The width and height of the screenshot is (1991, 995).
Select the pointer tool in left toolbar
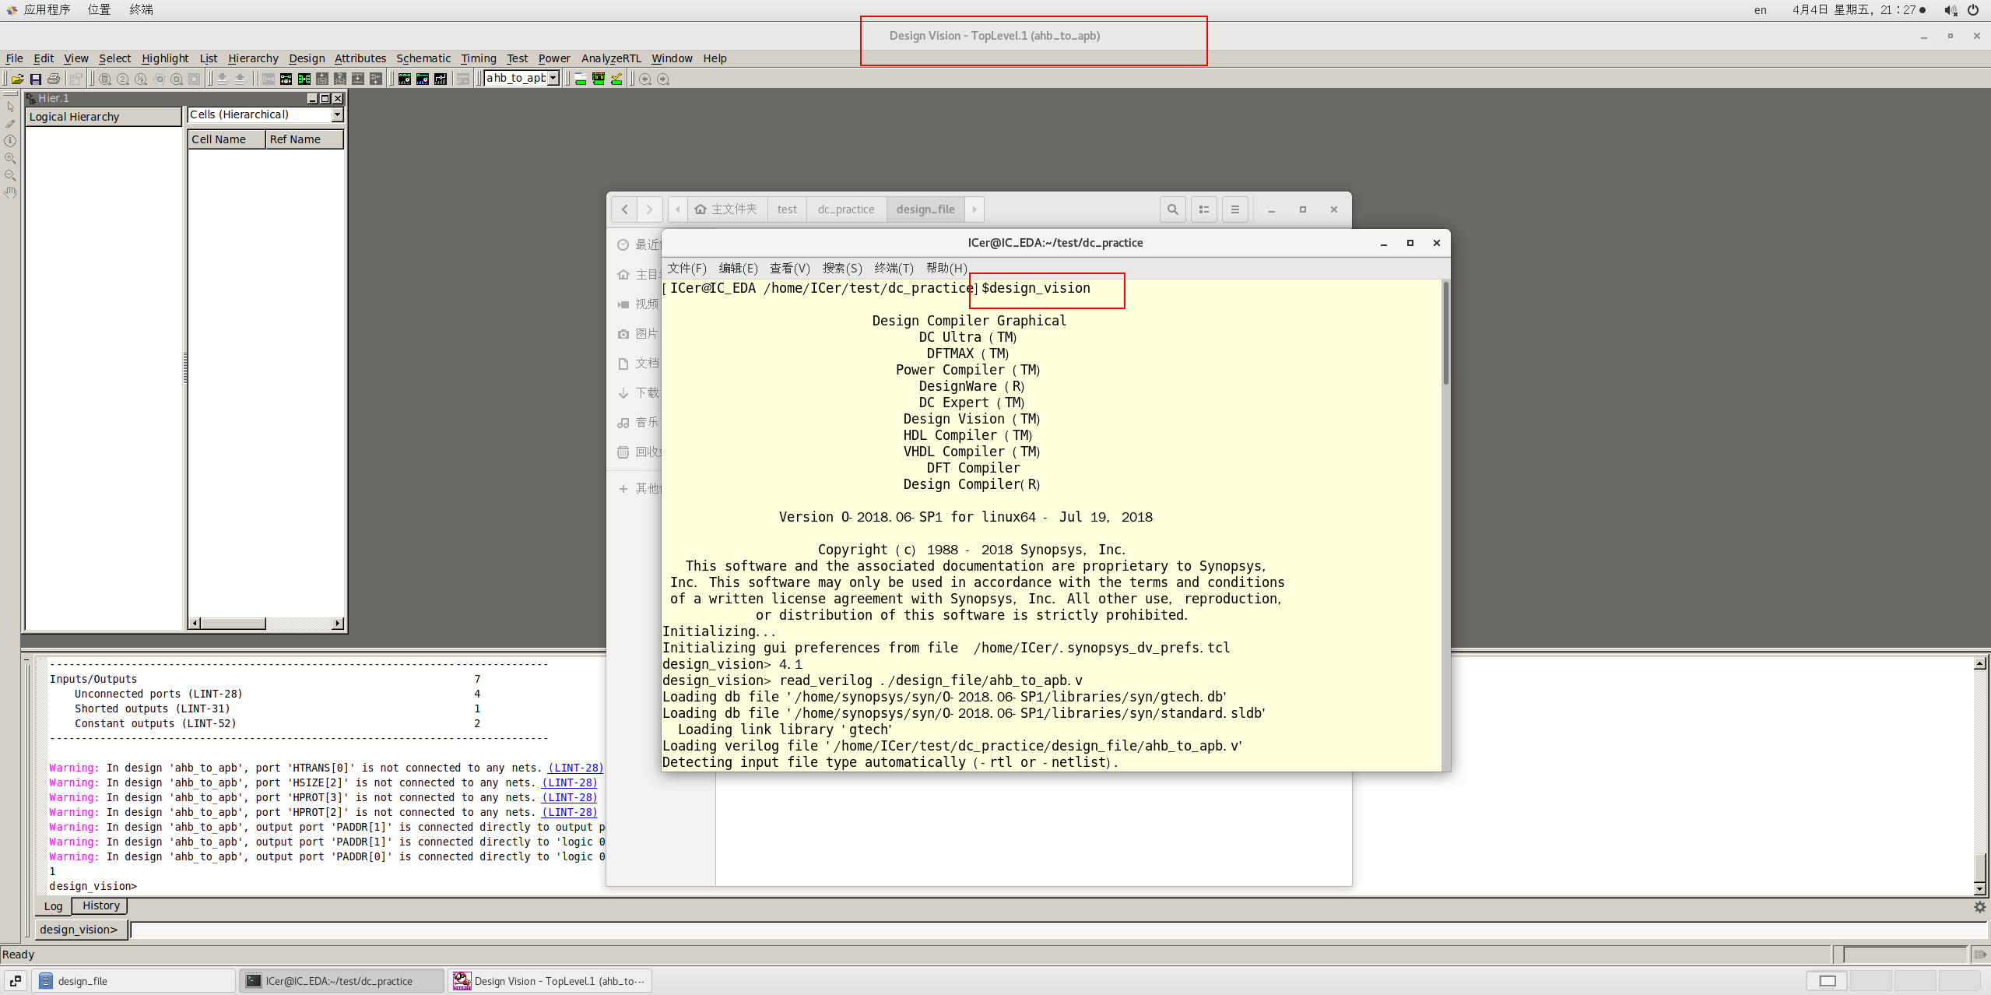point(10,107)
